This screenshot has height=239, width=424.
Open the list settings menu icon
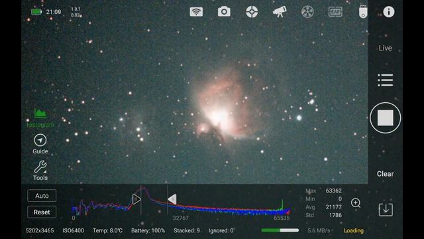[x=386, y=80]
